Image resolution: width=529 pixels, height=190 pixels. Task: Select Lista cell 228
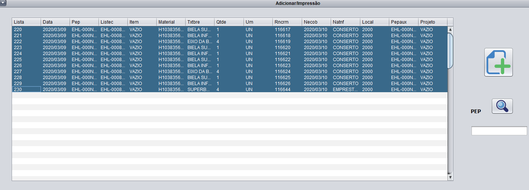pos(26,77)
